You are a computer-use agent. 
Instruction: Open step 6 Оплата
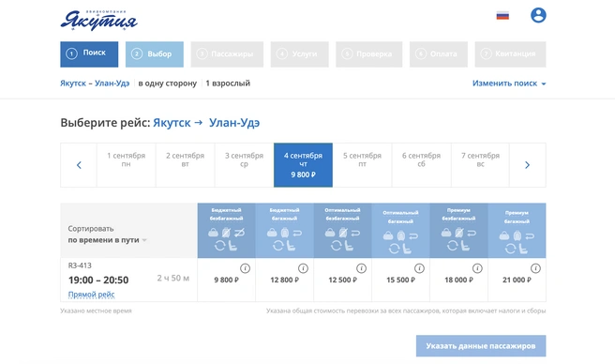click(439, 54)
